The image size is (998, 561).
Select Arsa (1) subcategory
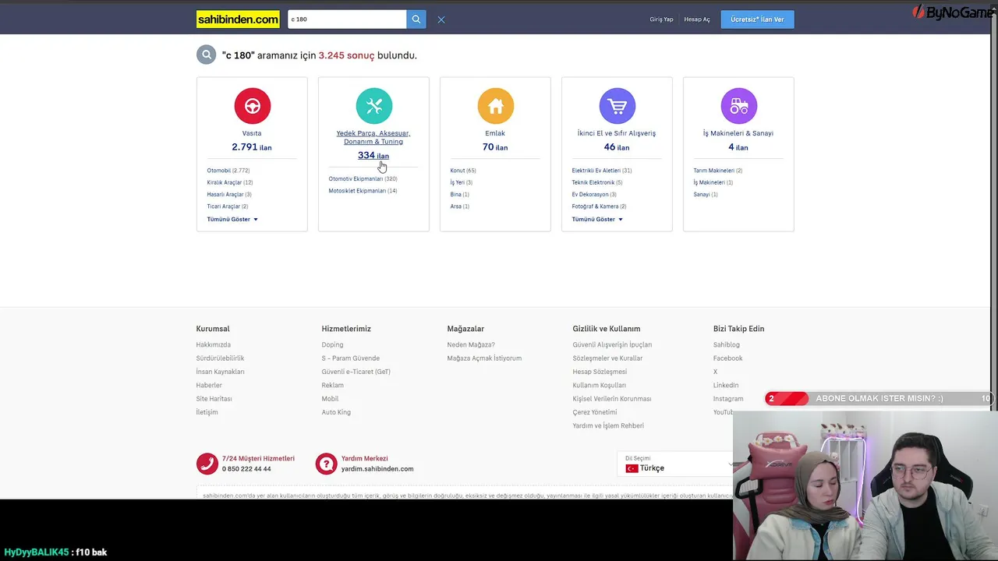coord(460,206)
